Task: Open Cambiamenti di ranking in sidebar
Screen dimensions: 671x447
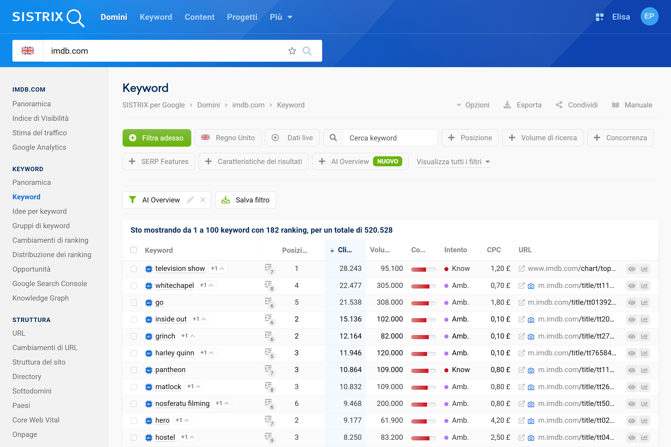Action: pos(50,240)
